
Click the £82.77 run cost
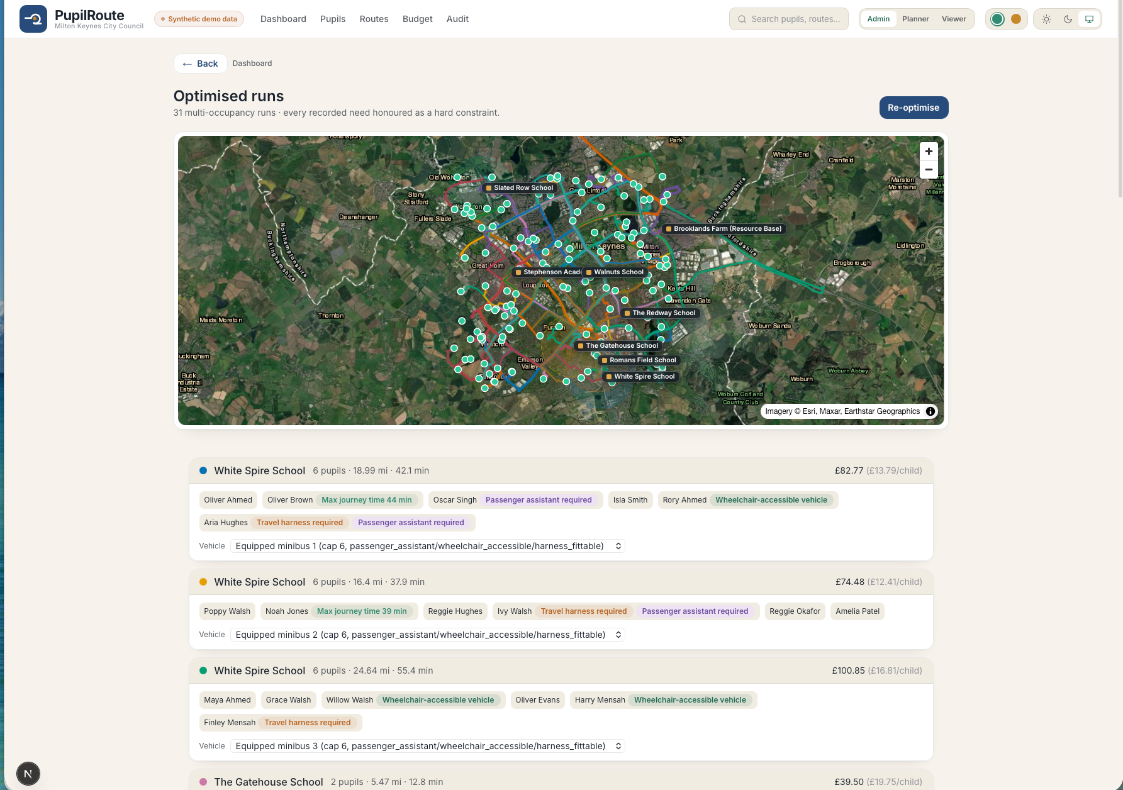849,470
